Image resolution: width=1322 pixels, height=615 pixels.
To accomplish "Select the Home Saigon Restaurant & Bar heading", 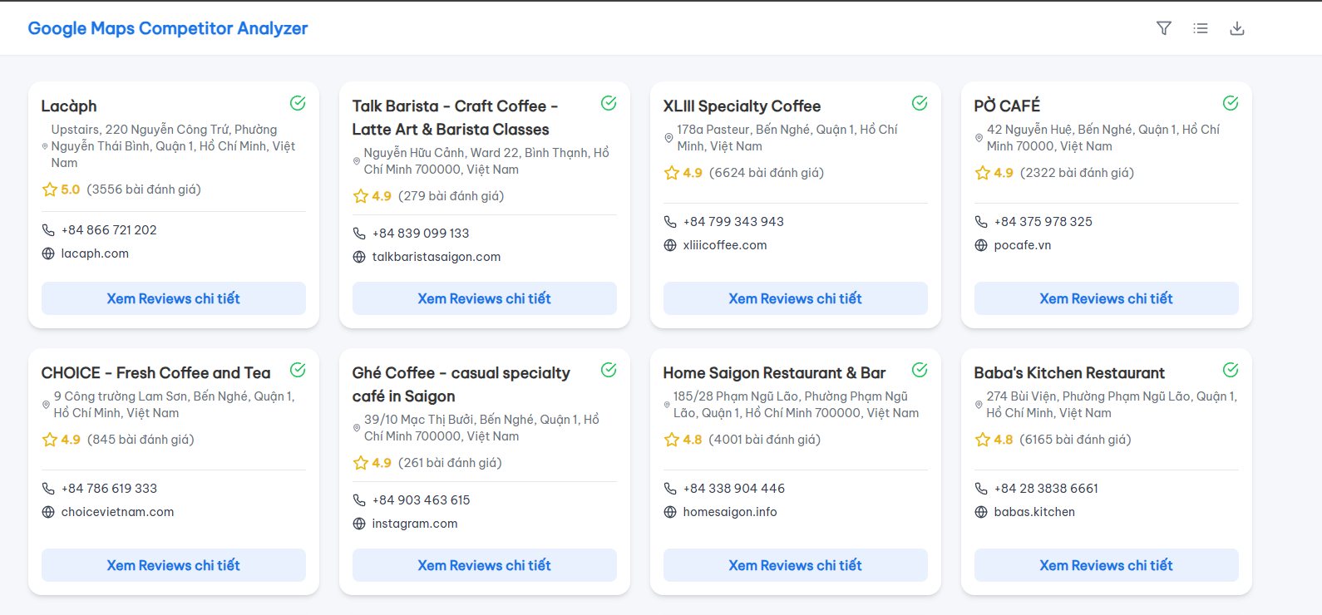I will pyautogui.click(x=774, y=373).
